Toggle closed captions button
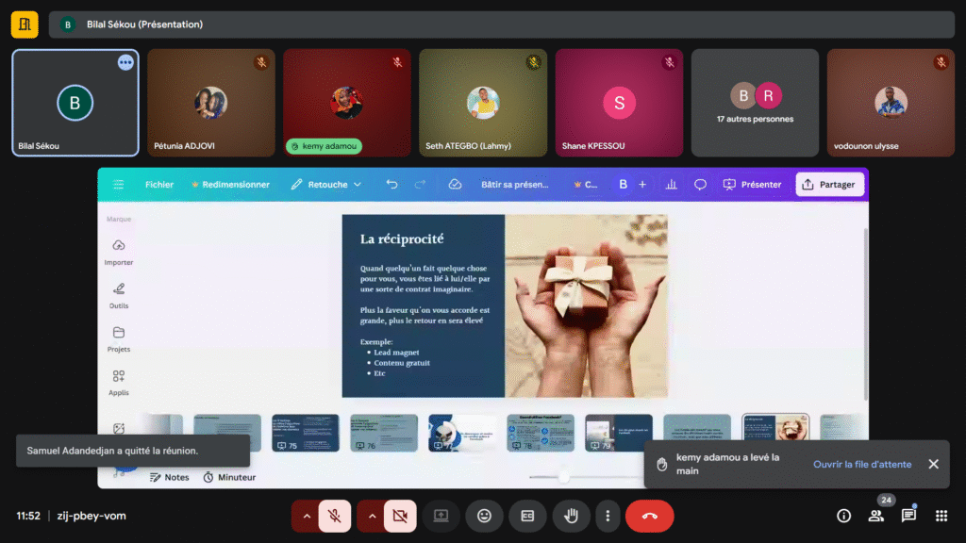This screenshot has width=966, height=543. coord(527,516)
